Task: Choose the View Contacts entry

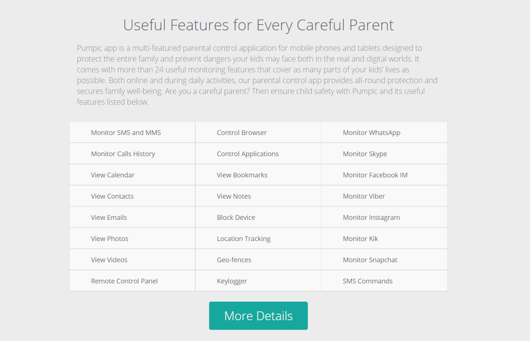Action: point(132,196)
